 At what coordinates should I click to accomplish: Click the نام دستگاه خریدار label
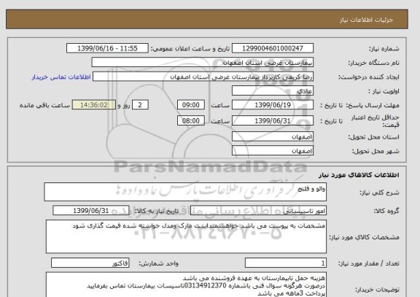click(373, 63)
